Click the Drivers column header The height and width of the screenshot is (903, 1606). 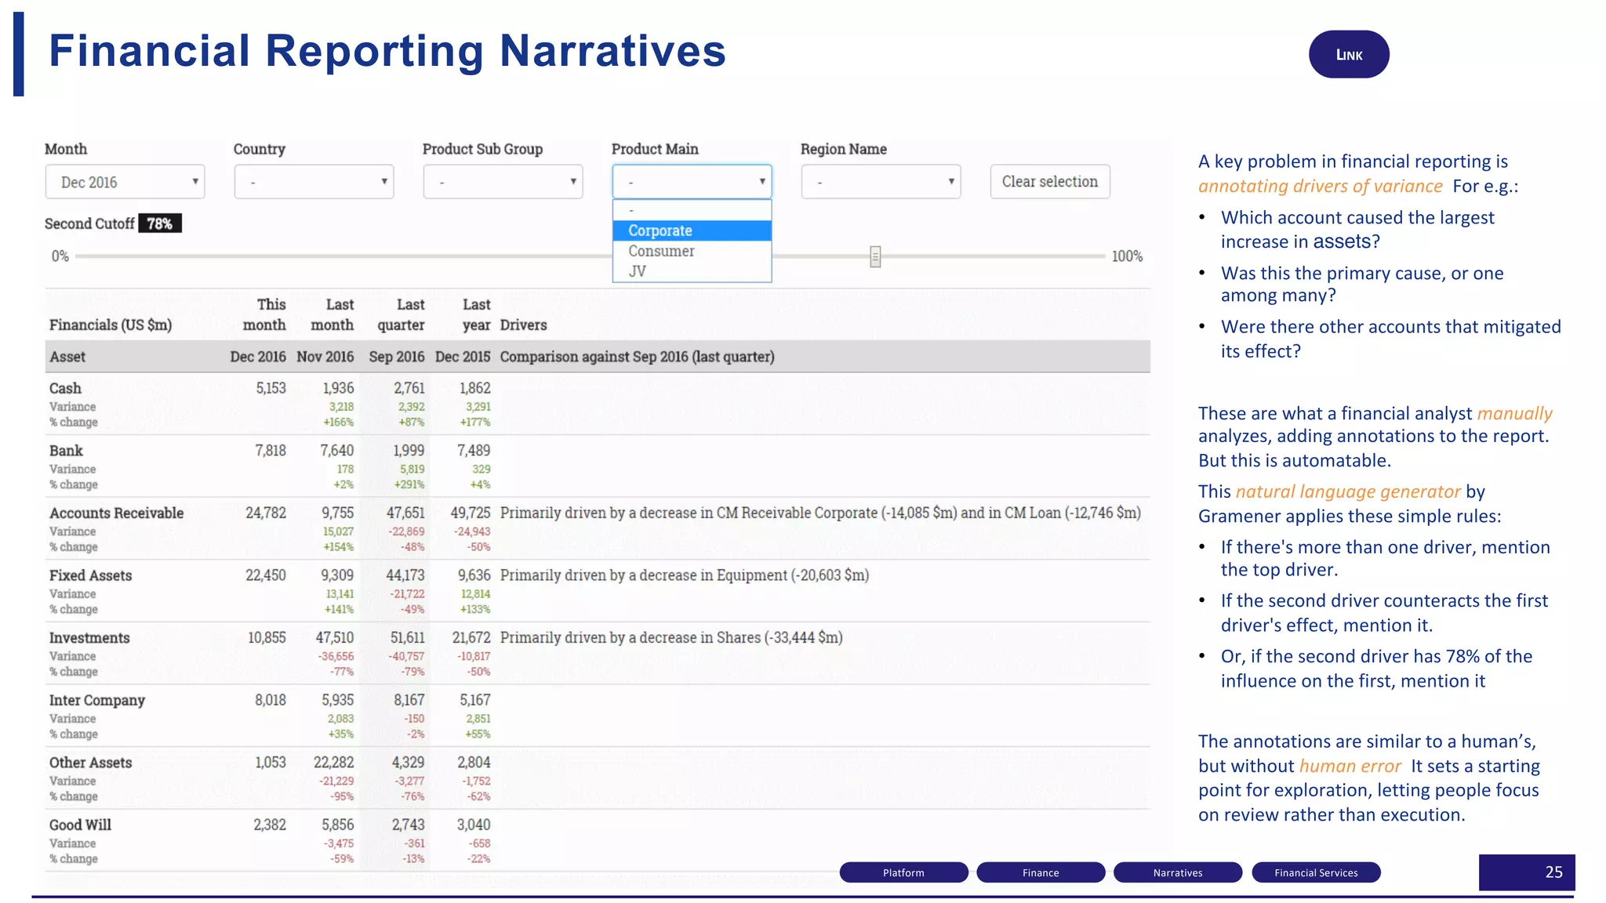click(523, 325)
